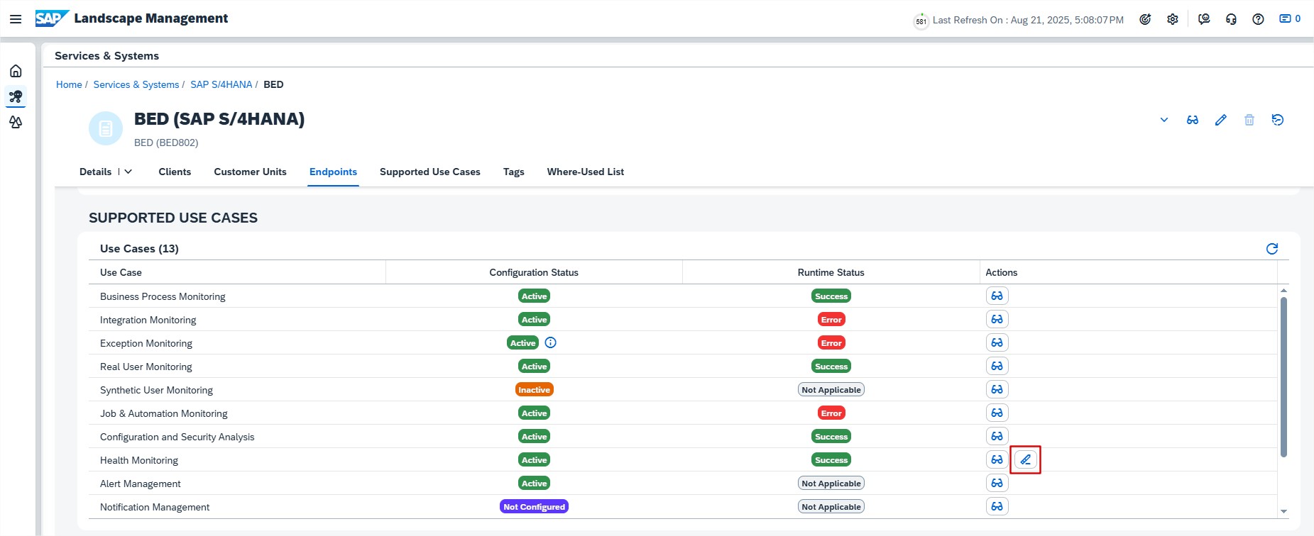
Task: Click Exception Monitoring info icon
Action: [550, 343]
